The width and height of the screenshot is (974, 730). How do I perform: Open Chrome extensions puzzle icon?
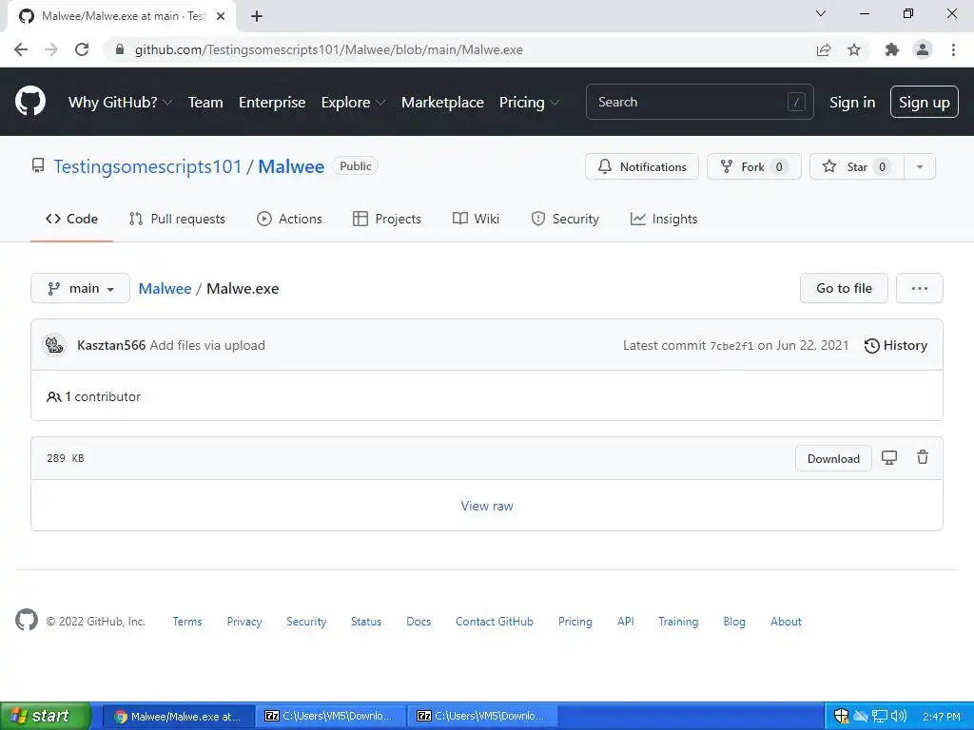click(892, 49)
